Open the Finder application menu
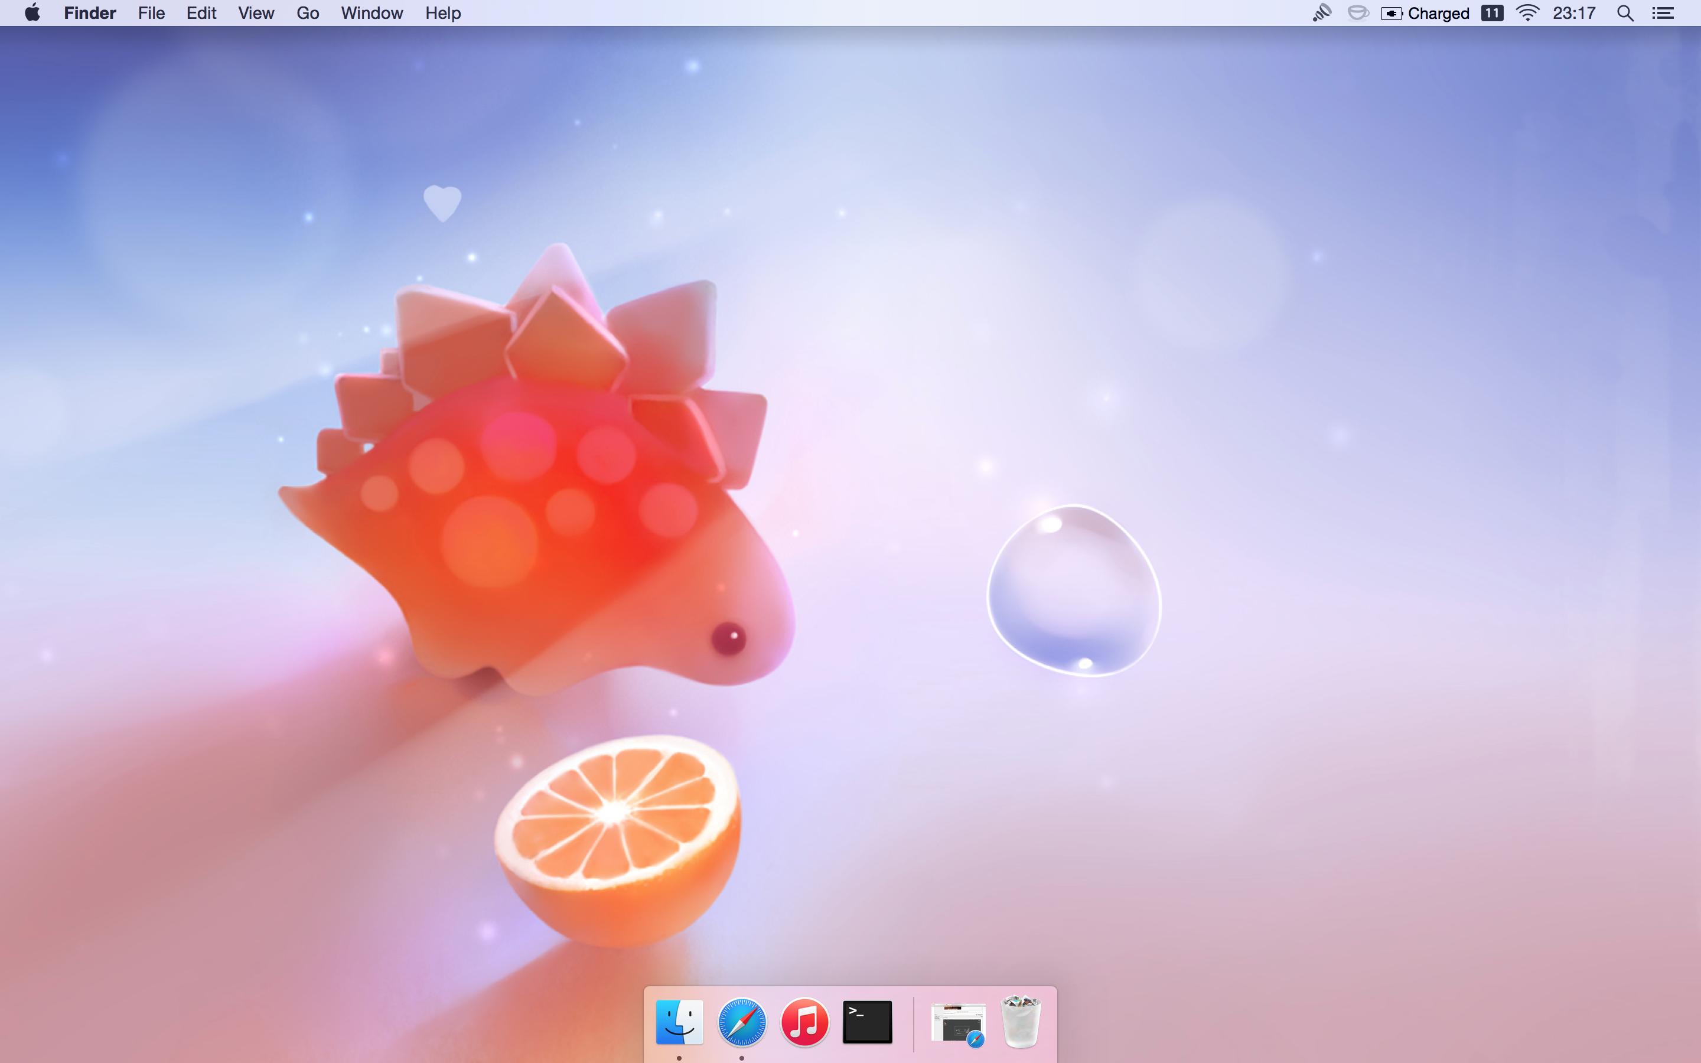Viewport: 1701px width, 1063px height. pos(90,14)
